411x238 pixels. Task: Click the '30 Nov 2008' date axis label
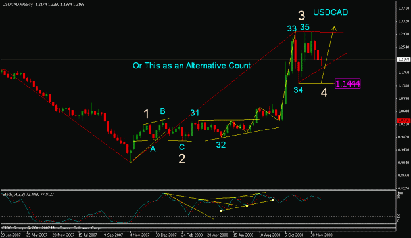[322, 235]
